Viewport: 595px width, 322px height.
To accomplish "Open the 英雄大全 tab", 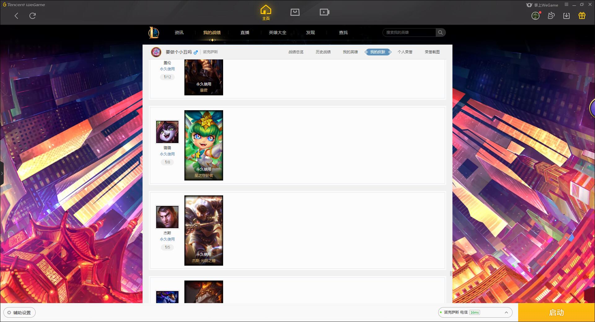I will point(278,33).
